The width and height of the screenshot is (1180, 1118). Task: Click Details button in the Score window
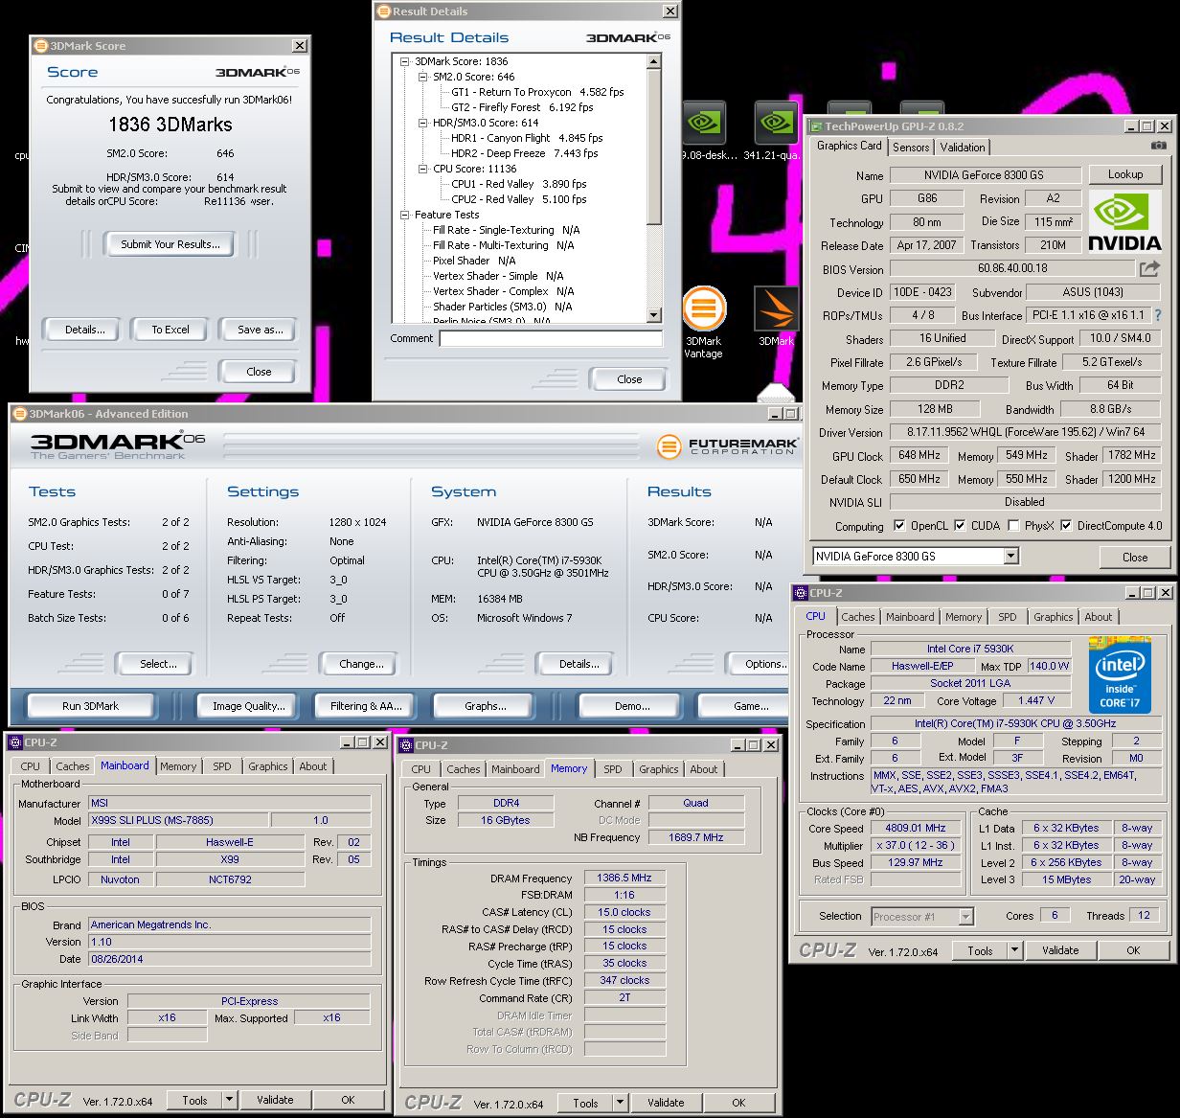pyautogui.click(x=84, y=330)
